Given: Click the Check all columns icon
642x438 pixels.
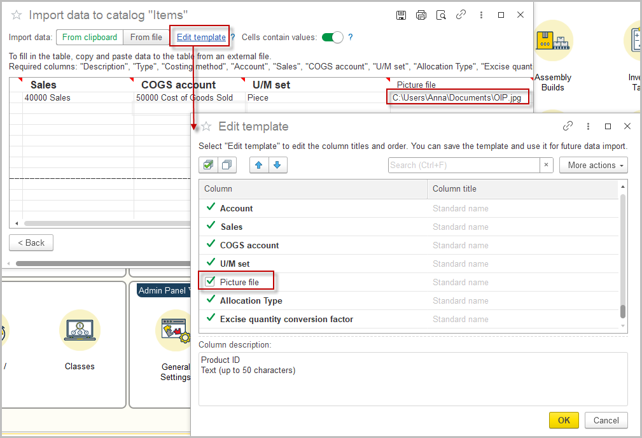Looking at the screenshot, I should pyautogui.click(x=208, y=166).
